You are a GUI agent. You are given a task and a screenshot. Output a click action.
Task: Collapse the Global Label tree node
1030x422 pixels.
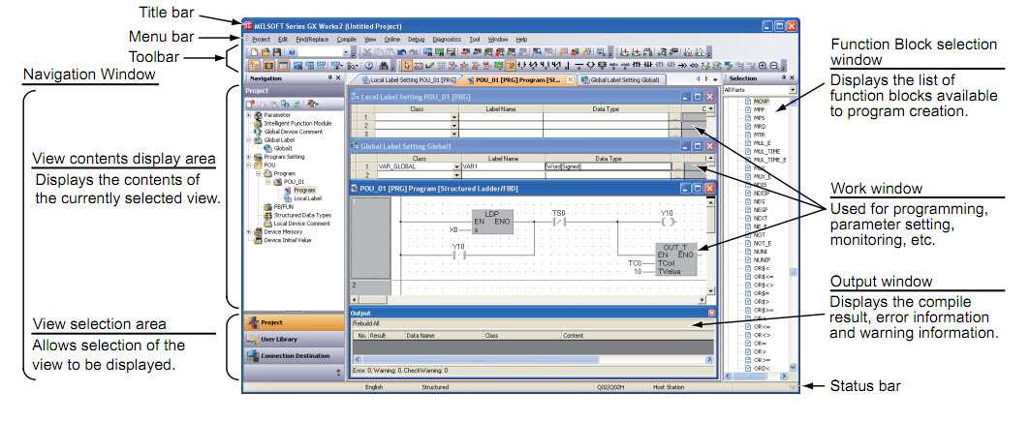pyautogui.click(x=248, y=139)
